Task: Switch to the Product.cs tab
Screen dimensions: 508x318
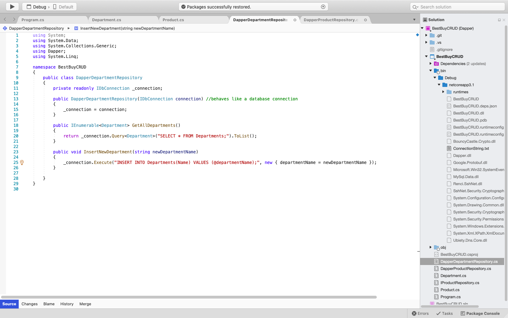Action: coord(174,20)
